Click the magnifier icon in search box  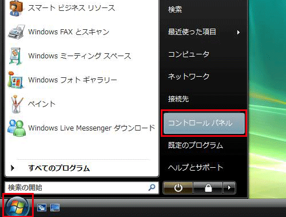[152, 188]
